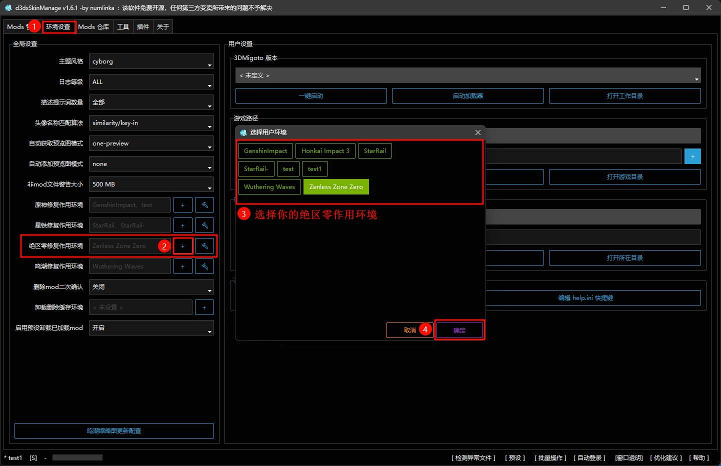
Task: Click 打开游戏目录 button
Action: point(625,177)
